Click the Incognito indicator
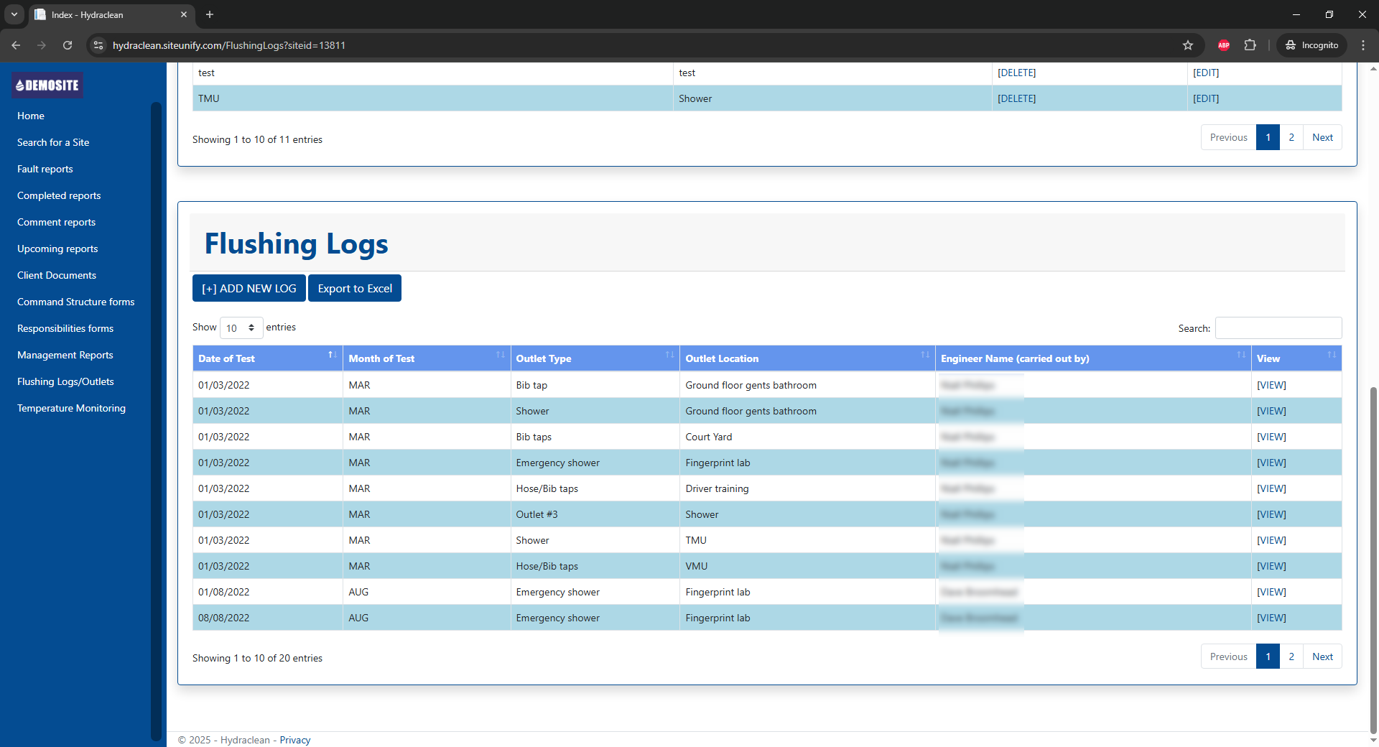Screen dimensions: 1379x747 (1312, 45)
